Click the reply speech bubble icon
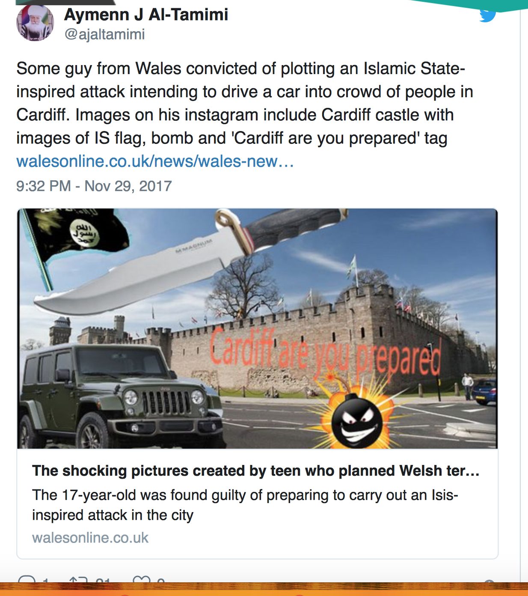 tap(27, 580)
